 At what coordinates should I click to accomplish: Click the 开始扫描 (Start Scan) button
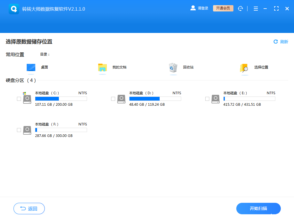pyautogui.click(x=258, y=209)
